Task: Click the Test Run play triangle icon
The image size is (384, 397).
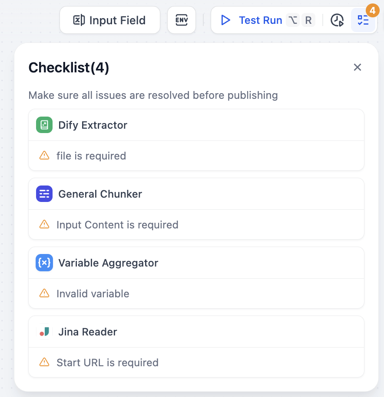Action: (225, 20)
